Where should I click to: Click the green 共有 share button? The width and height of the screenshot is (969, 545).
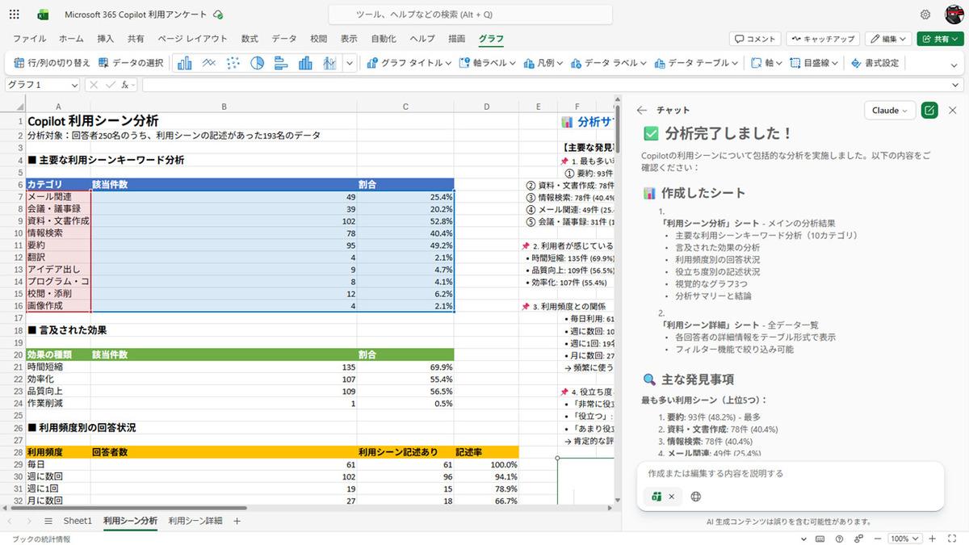point(940,39)
